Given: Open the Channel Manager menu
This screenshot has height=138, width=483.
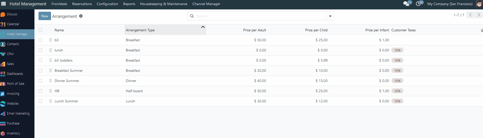Looking at the screenshot, I should click(x=206, y=4).
